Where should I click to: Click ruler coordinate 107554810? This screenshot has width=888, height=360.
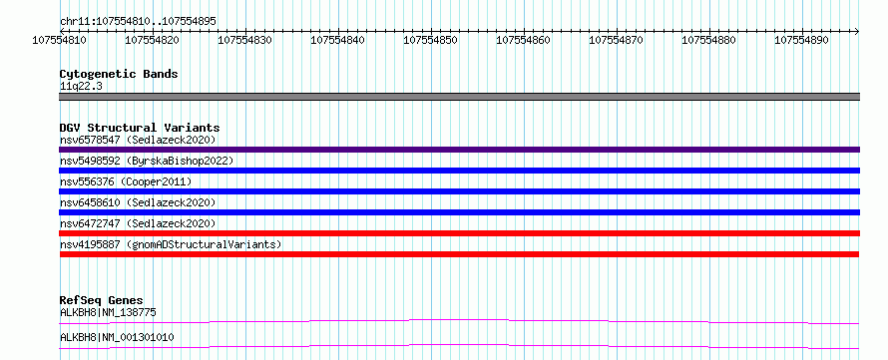60,40
